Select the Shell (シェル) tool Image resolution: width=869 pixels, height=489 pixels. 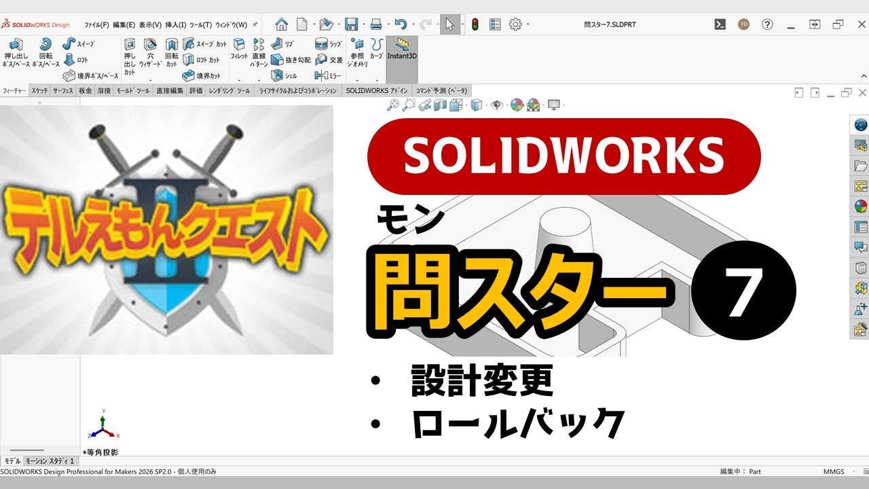(x=284, y=76)
